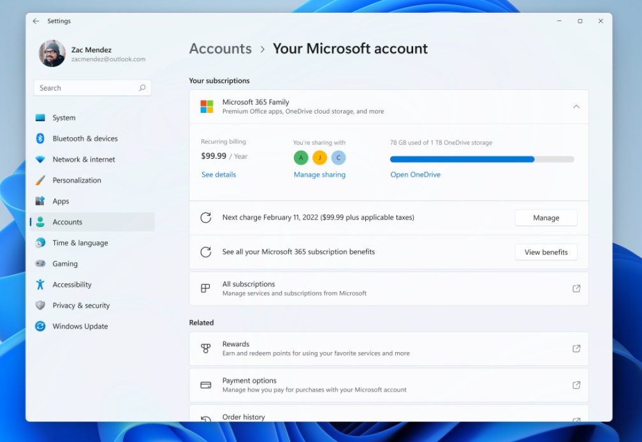The image size is (642, 442).
Task: See details of recurring billing
Action: pyautogui.click(x=219, y=174)
